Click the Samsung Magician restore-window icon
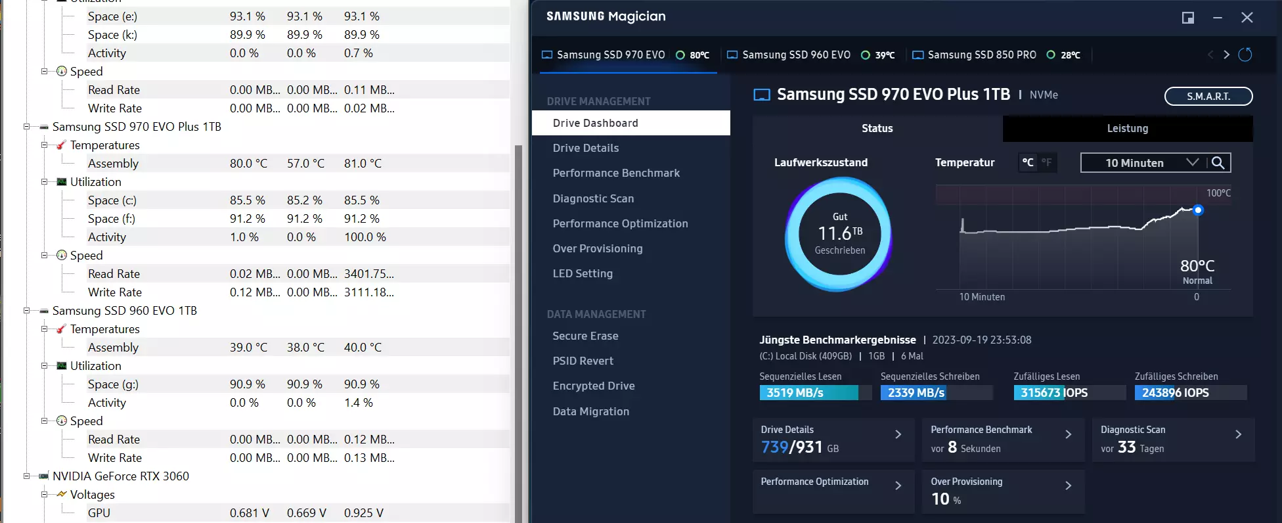This screenshot has height=523, width=1282. click(x=1188, y=18)
